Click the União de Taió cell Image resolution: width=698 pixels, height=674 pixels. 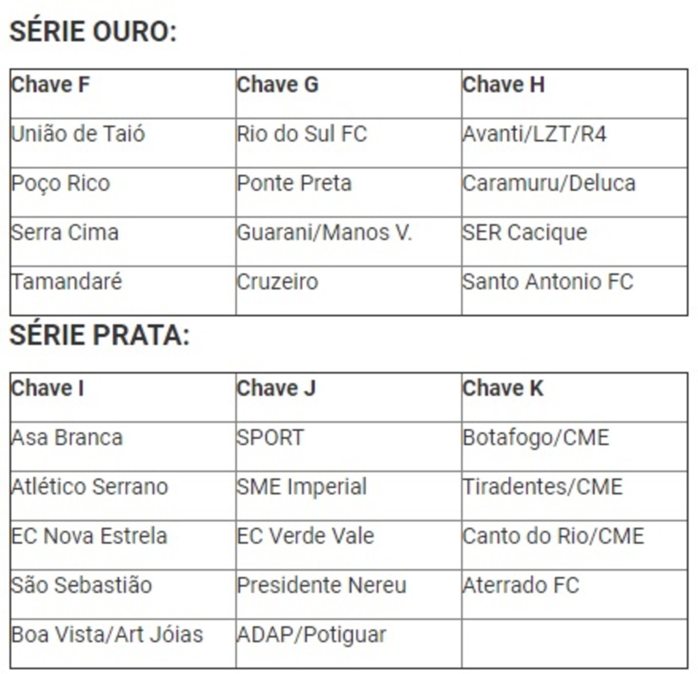point(123,143)
